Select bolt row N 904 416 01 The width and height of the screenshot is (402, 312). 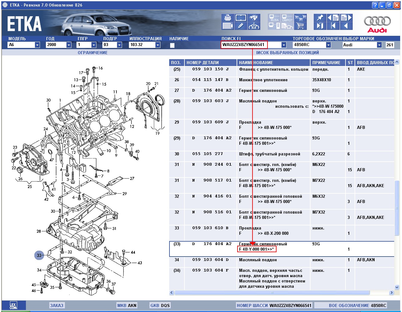point(282,201)
